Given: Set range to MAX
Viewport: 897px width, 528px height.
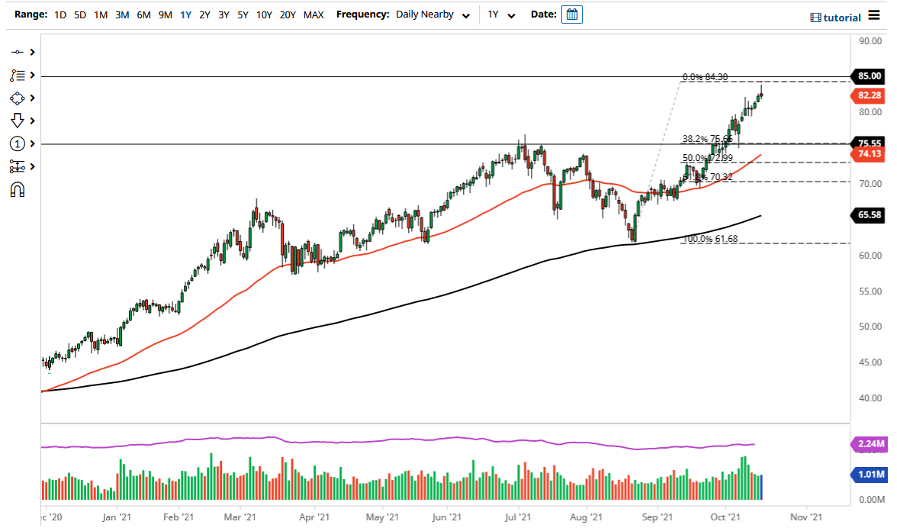Looking at the screenshot, I should pyautogui.click(x=313, y=14).
